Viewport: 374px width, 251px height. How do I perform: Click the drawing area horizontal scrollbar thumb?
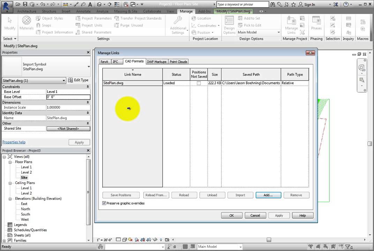click(x=269, y=240)
